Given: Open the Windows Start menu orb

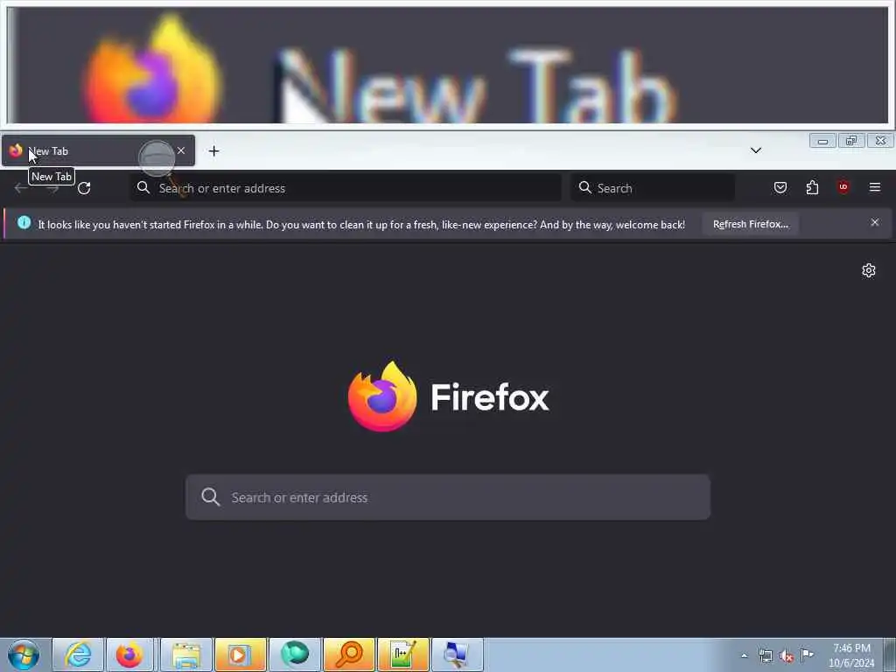Looking at the screenshot, I should pos(24,654).
